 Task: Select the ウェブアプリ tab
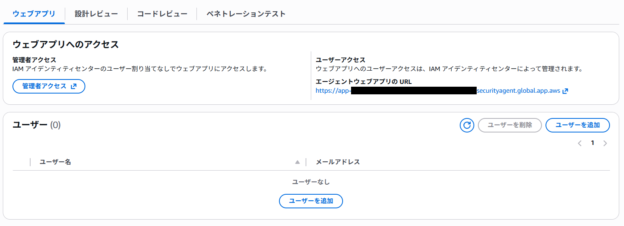coord(34,14)
